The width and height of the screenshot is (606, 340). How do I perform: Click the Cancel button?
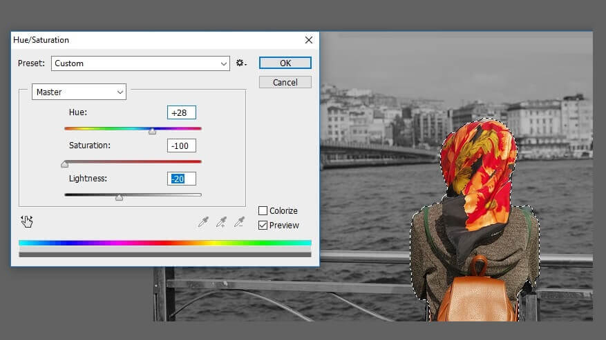click(x=285, y=82)
